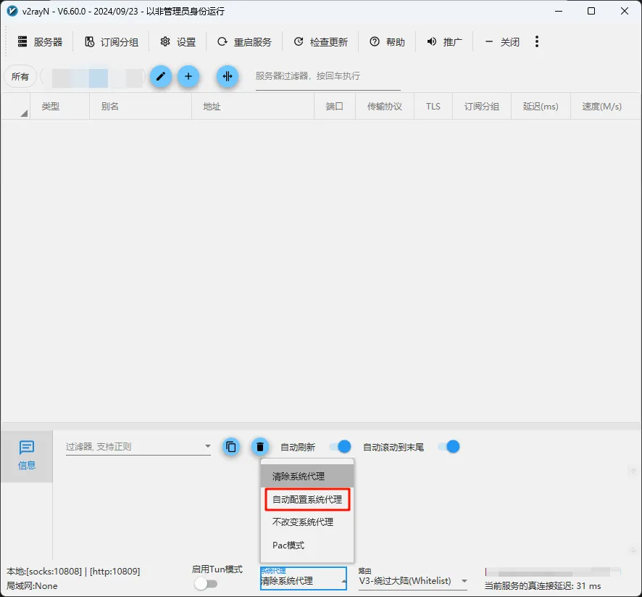Sort servers by the TLS column header
The image size is (642, 597).
[433, 107]
